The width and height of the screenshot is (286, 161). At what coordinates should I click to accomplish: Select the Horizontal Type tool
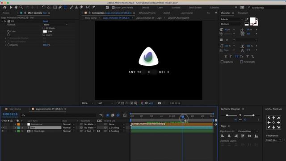(x=65, y=7)
